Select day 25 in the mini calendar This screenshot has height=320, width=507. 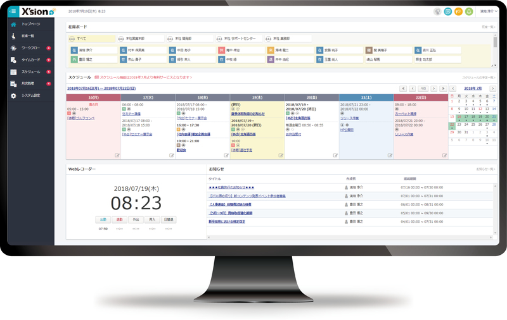click(473, 125)
